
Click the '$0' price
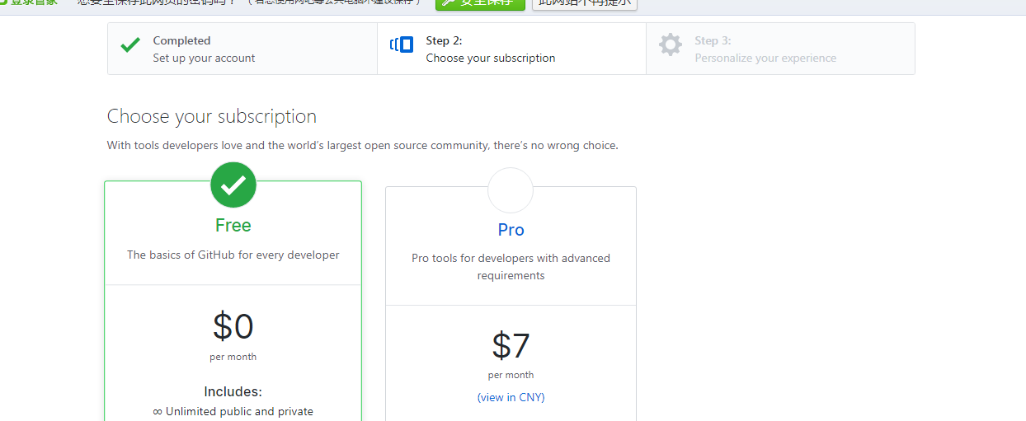coord(233,327)
